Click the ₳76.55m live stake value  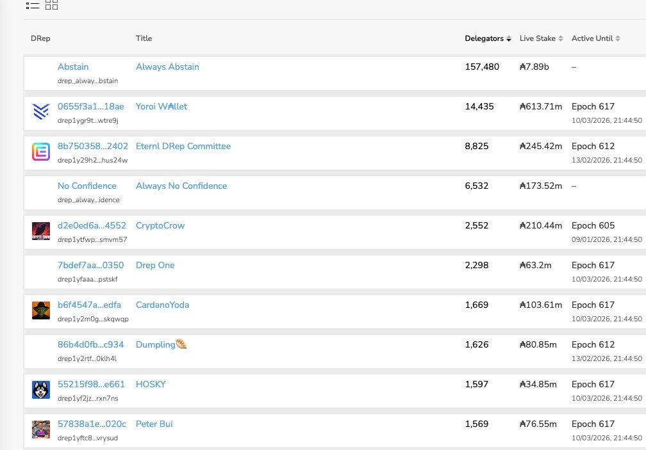coord(538,424)
